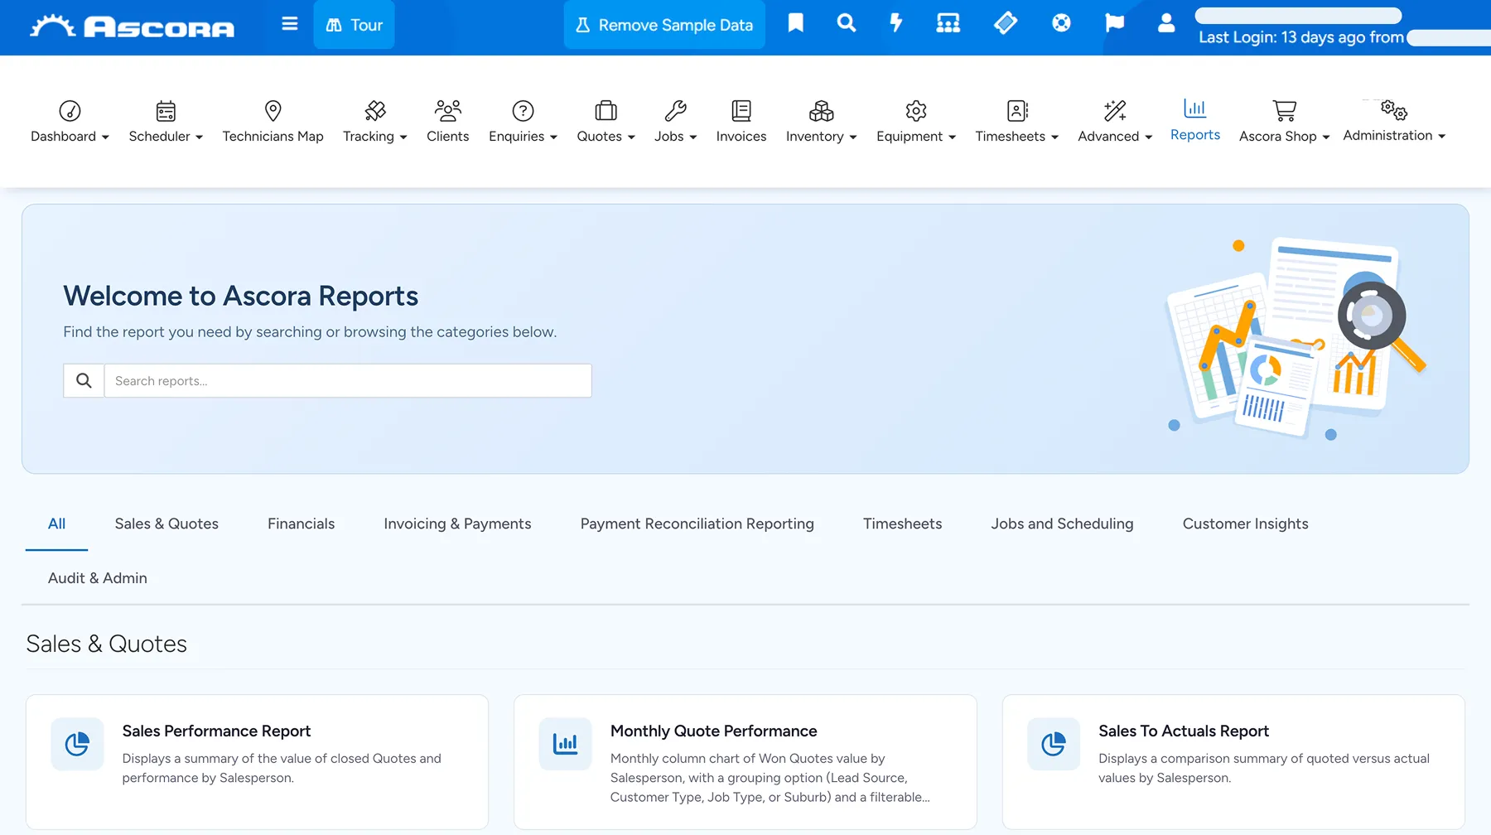Image resolution: width=1491 pixels, height=835 pixels.
Task: Open the Jobs and Scheduling tab
Action: (x=1062, y=524)
